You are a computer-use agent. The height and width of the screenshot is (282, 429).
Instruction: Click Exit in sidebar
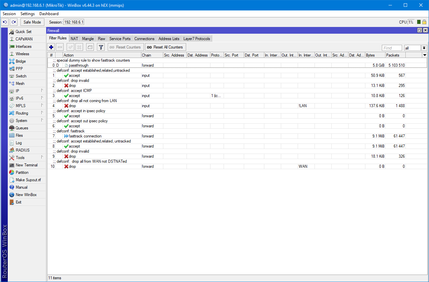tap(27, 202)
